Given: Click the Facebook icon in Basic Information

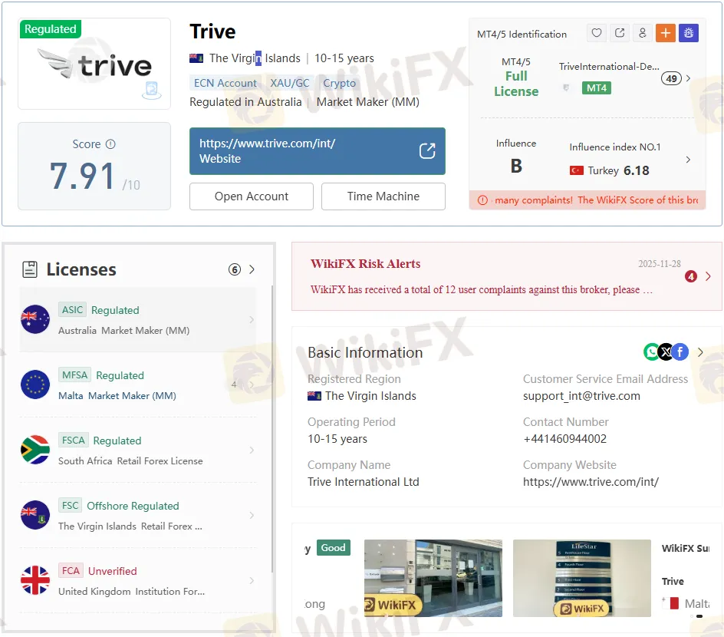Looking at the screenshot, I should pos(680,352).
